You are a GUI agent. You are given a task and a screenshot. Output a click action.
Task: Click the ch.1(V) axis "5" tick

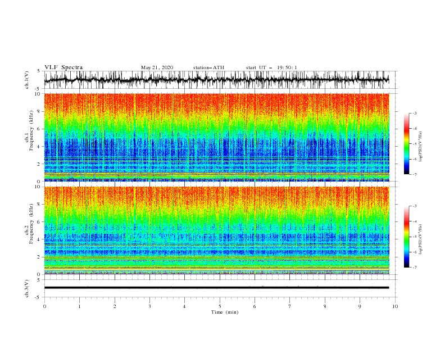[39, 71]
